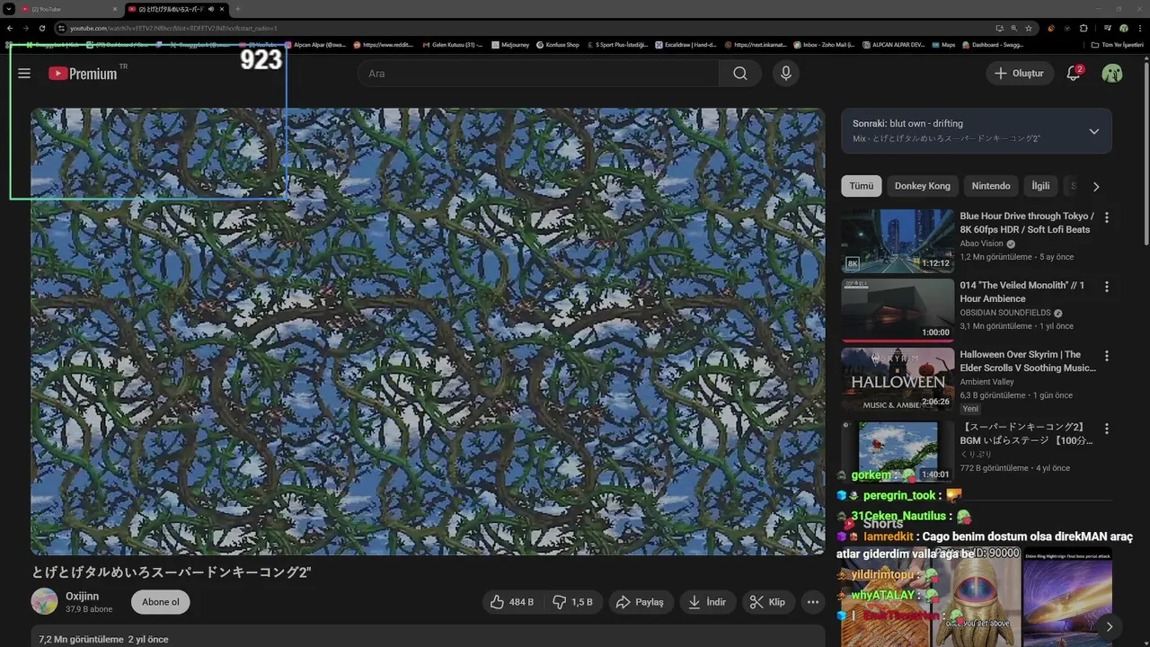Select the Donkey Kong filter chip
The width and height of the screenshot is (1150, 647).
tap(922, 186)
